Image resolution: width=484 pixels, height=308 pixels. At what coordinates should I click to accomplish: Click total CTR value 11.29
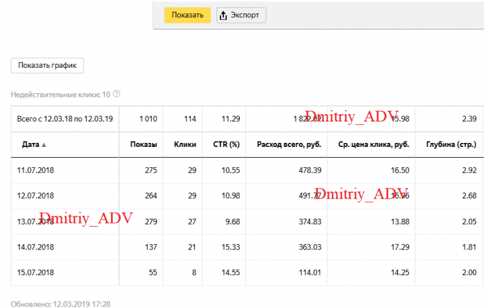click(x=231, y=119)
